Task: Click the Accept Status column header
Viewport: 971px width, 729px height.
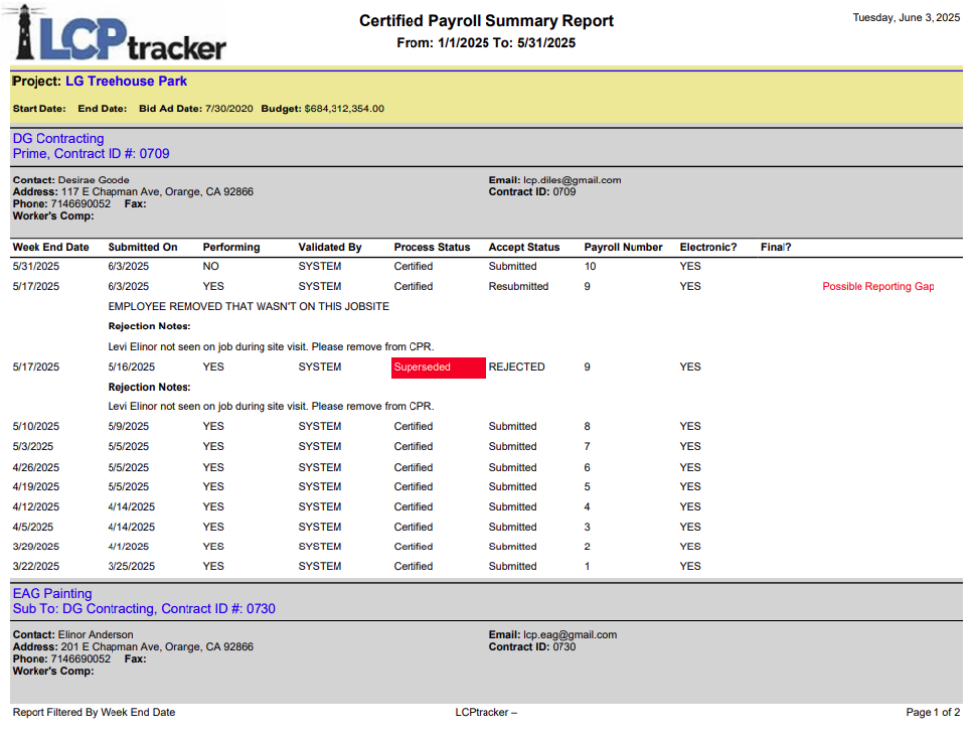Action: (x=524, y=247)
